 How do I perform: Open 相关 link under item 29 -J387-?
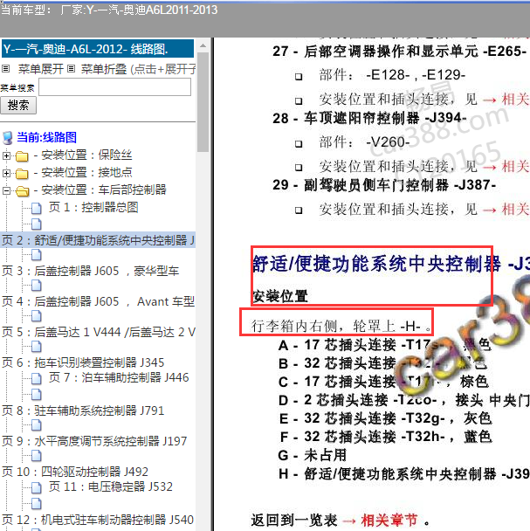point(515,210)
